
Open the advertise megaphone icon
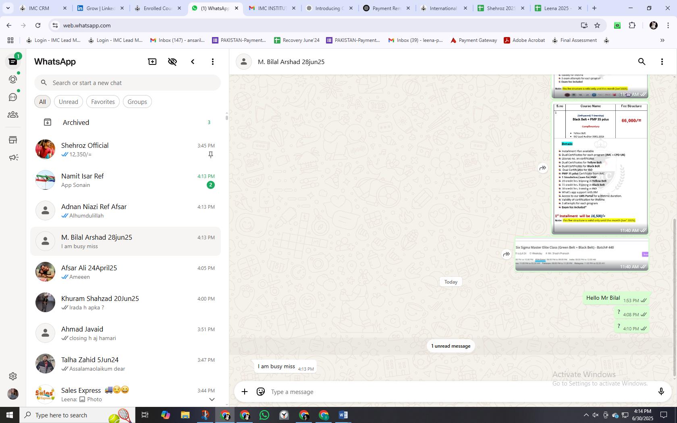(x=13, y=158)
